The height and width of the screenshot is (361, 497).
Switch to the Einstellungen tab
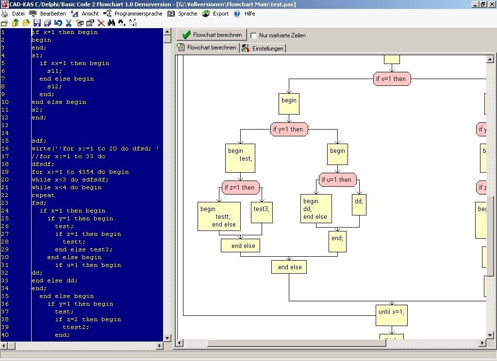click(265, 48)
